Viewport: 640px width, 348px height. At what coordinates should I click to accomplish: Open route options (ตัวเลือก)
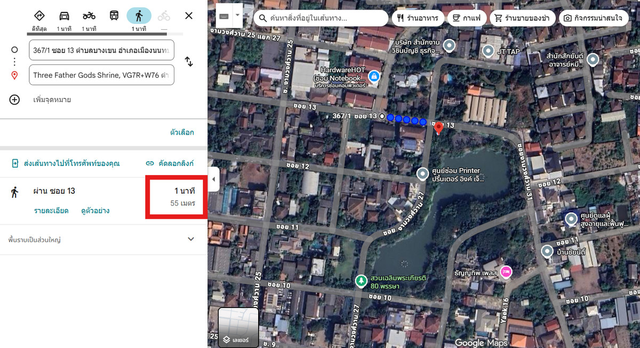(x=182, y=132)
